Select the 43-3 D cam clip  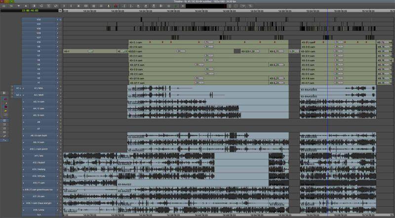click(x=338, y=69)
